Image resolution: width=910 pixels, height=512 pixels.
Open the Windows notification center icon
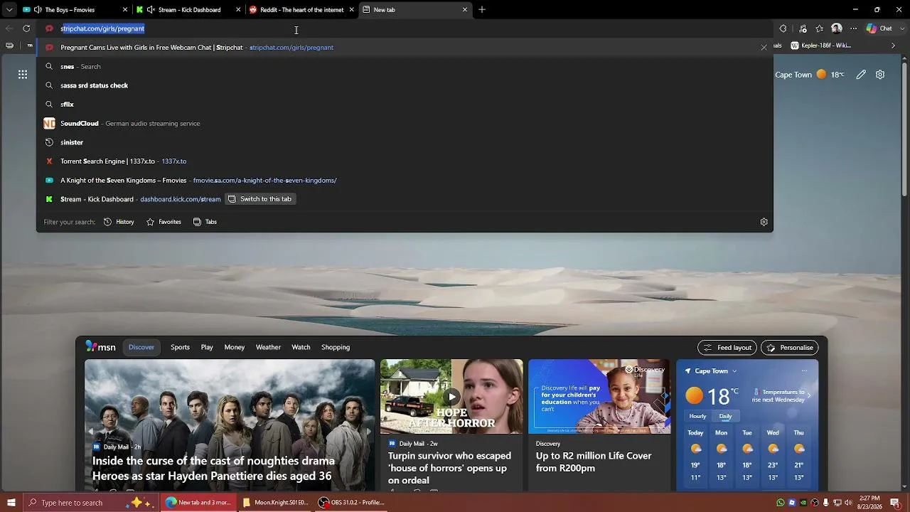coord(895,503)
